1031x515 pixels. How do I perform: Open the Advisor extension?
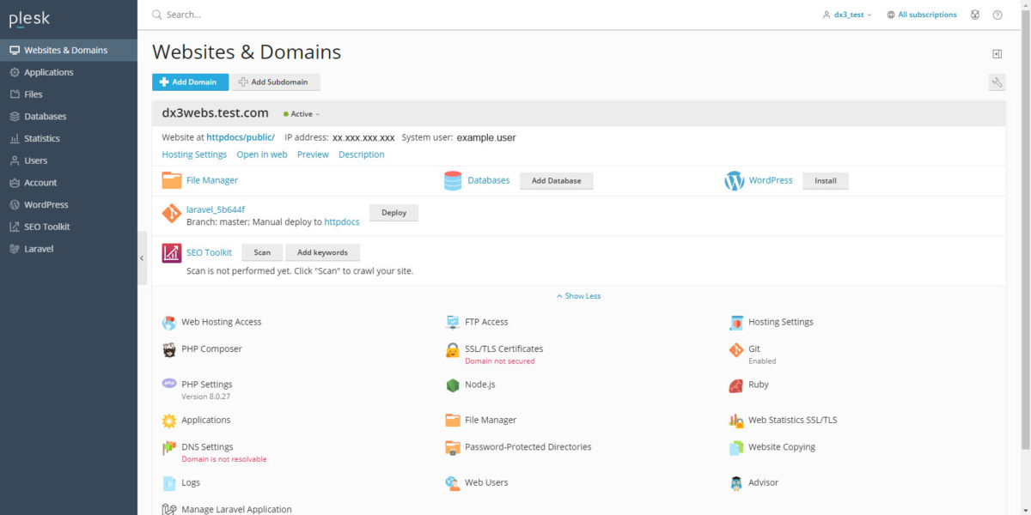(x=764, y=482)
